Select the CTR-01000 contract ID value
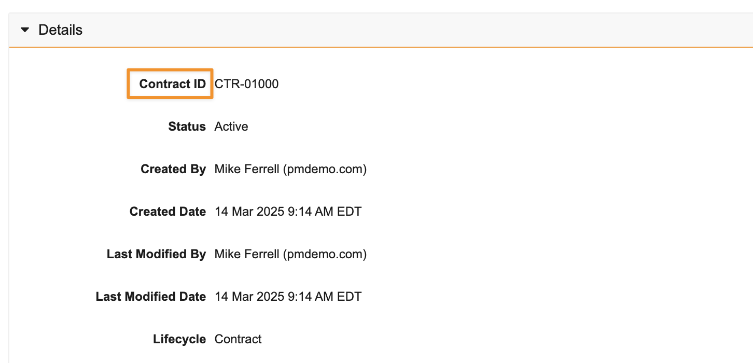Viewport: 753px width, 363px height. point(246,84)
